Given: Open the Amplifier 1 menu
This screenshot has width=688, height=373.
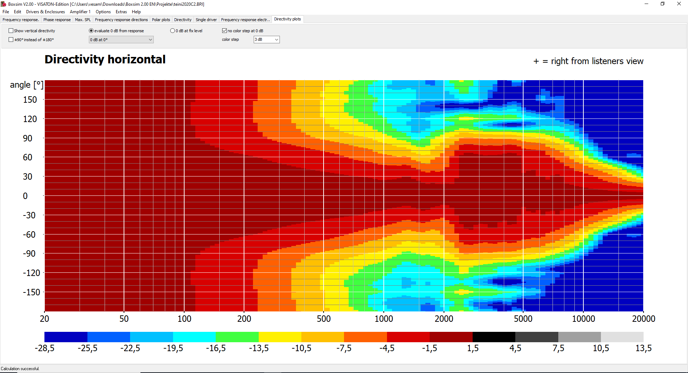Looking at the screenshot, I should pos(80,12).
